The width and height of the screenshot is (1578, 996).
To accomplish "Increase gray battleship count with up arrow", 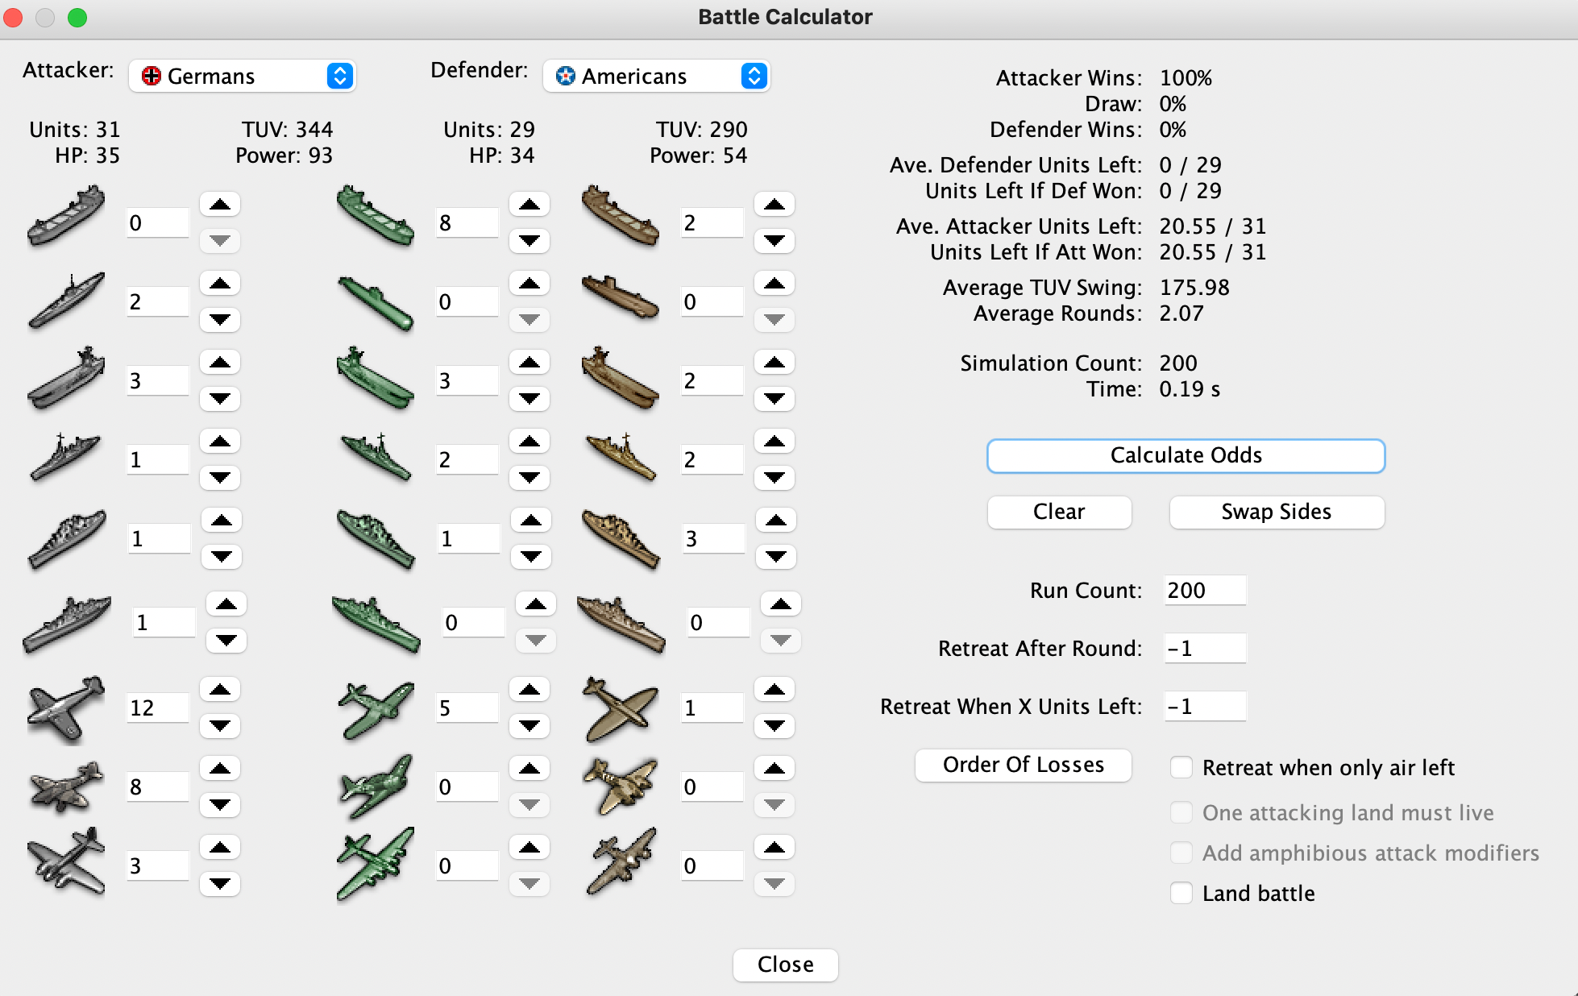I will [226, 604].
